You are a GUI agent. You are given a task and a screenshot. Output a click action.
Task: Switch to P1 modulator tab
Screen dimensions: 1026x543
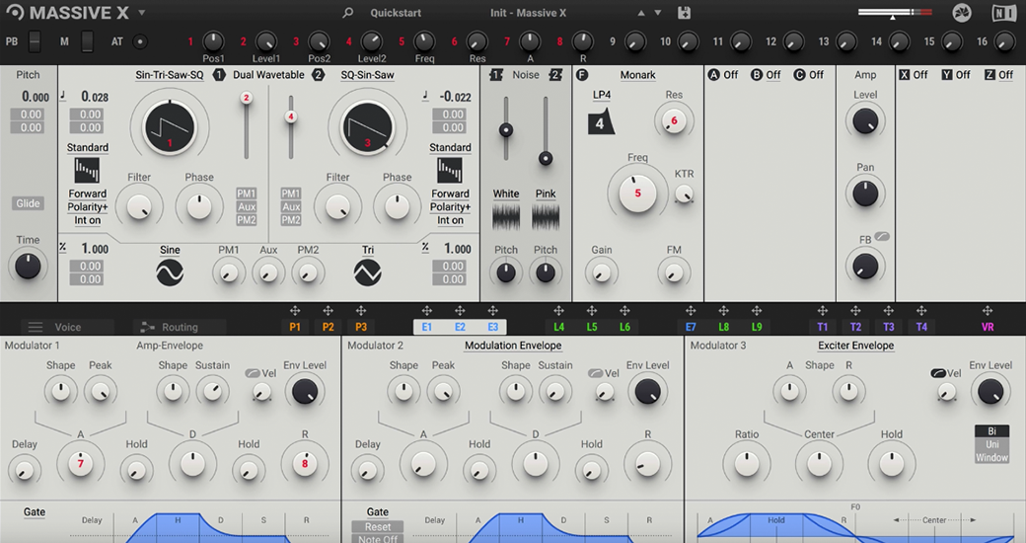tap(295, 327)
